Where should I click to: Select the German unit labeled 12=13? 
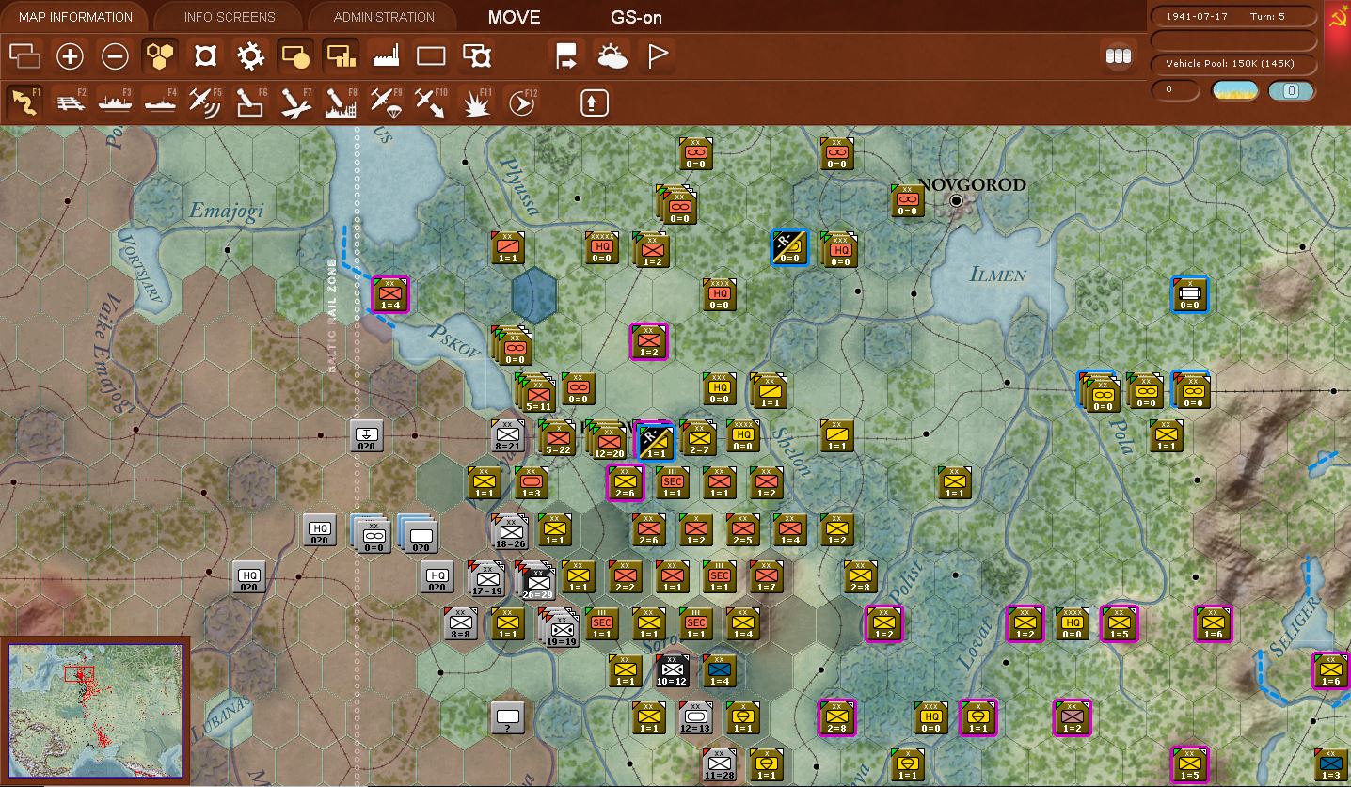point(695,717)
